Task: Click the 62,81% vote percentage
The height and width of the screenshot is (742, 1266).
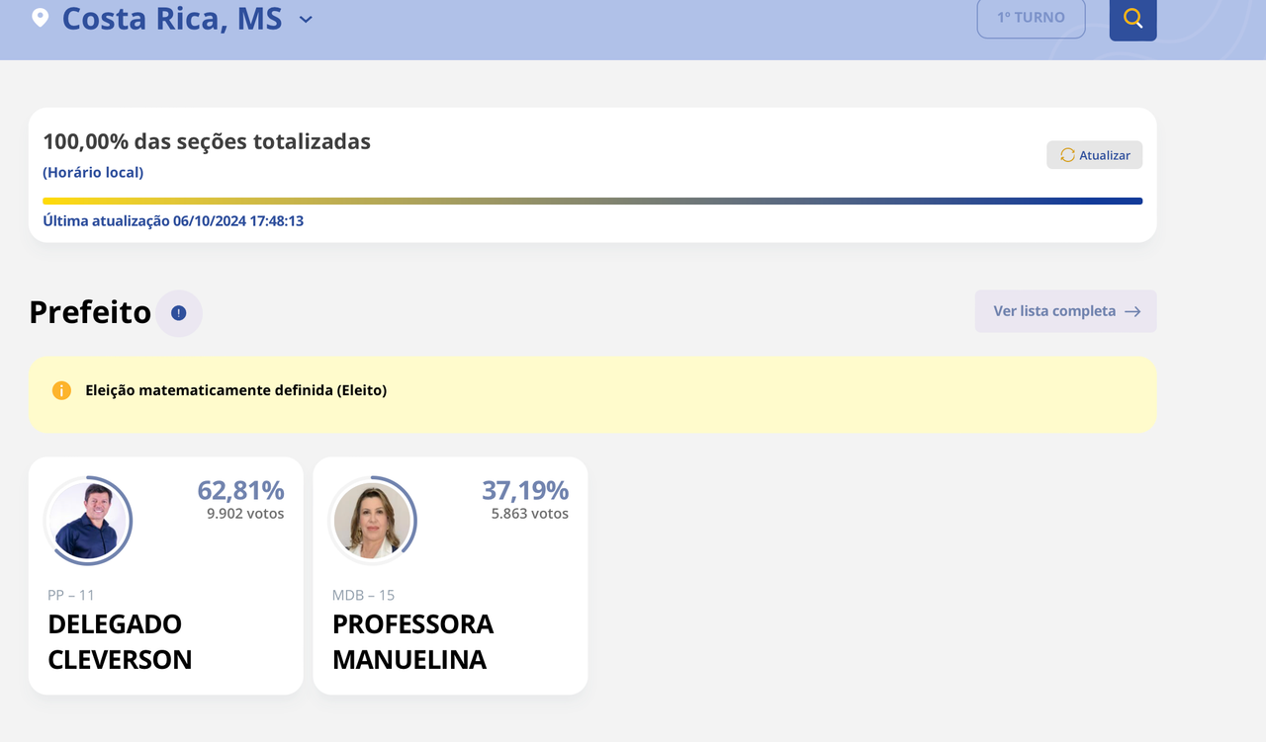Action: tap(240, 490)
